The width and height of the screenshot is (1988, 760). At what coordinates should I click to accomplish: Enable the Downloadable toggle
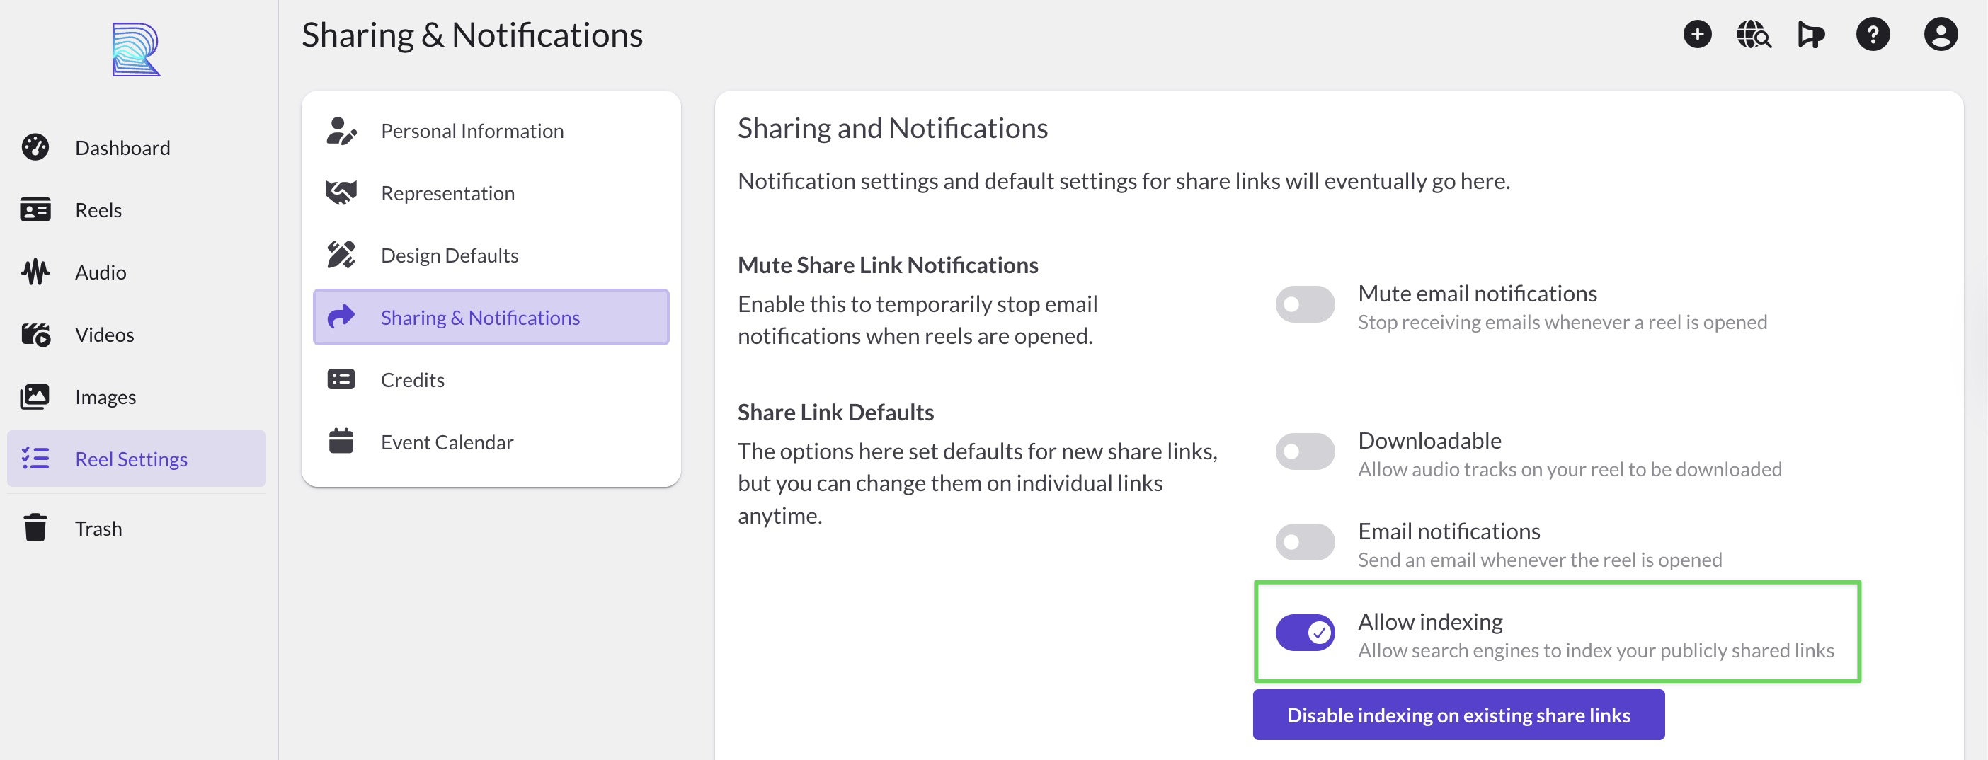coord(1304,451)
